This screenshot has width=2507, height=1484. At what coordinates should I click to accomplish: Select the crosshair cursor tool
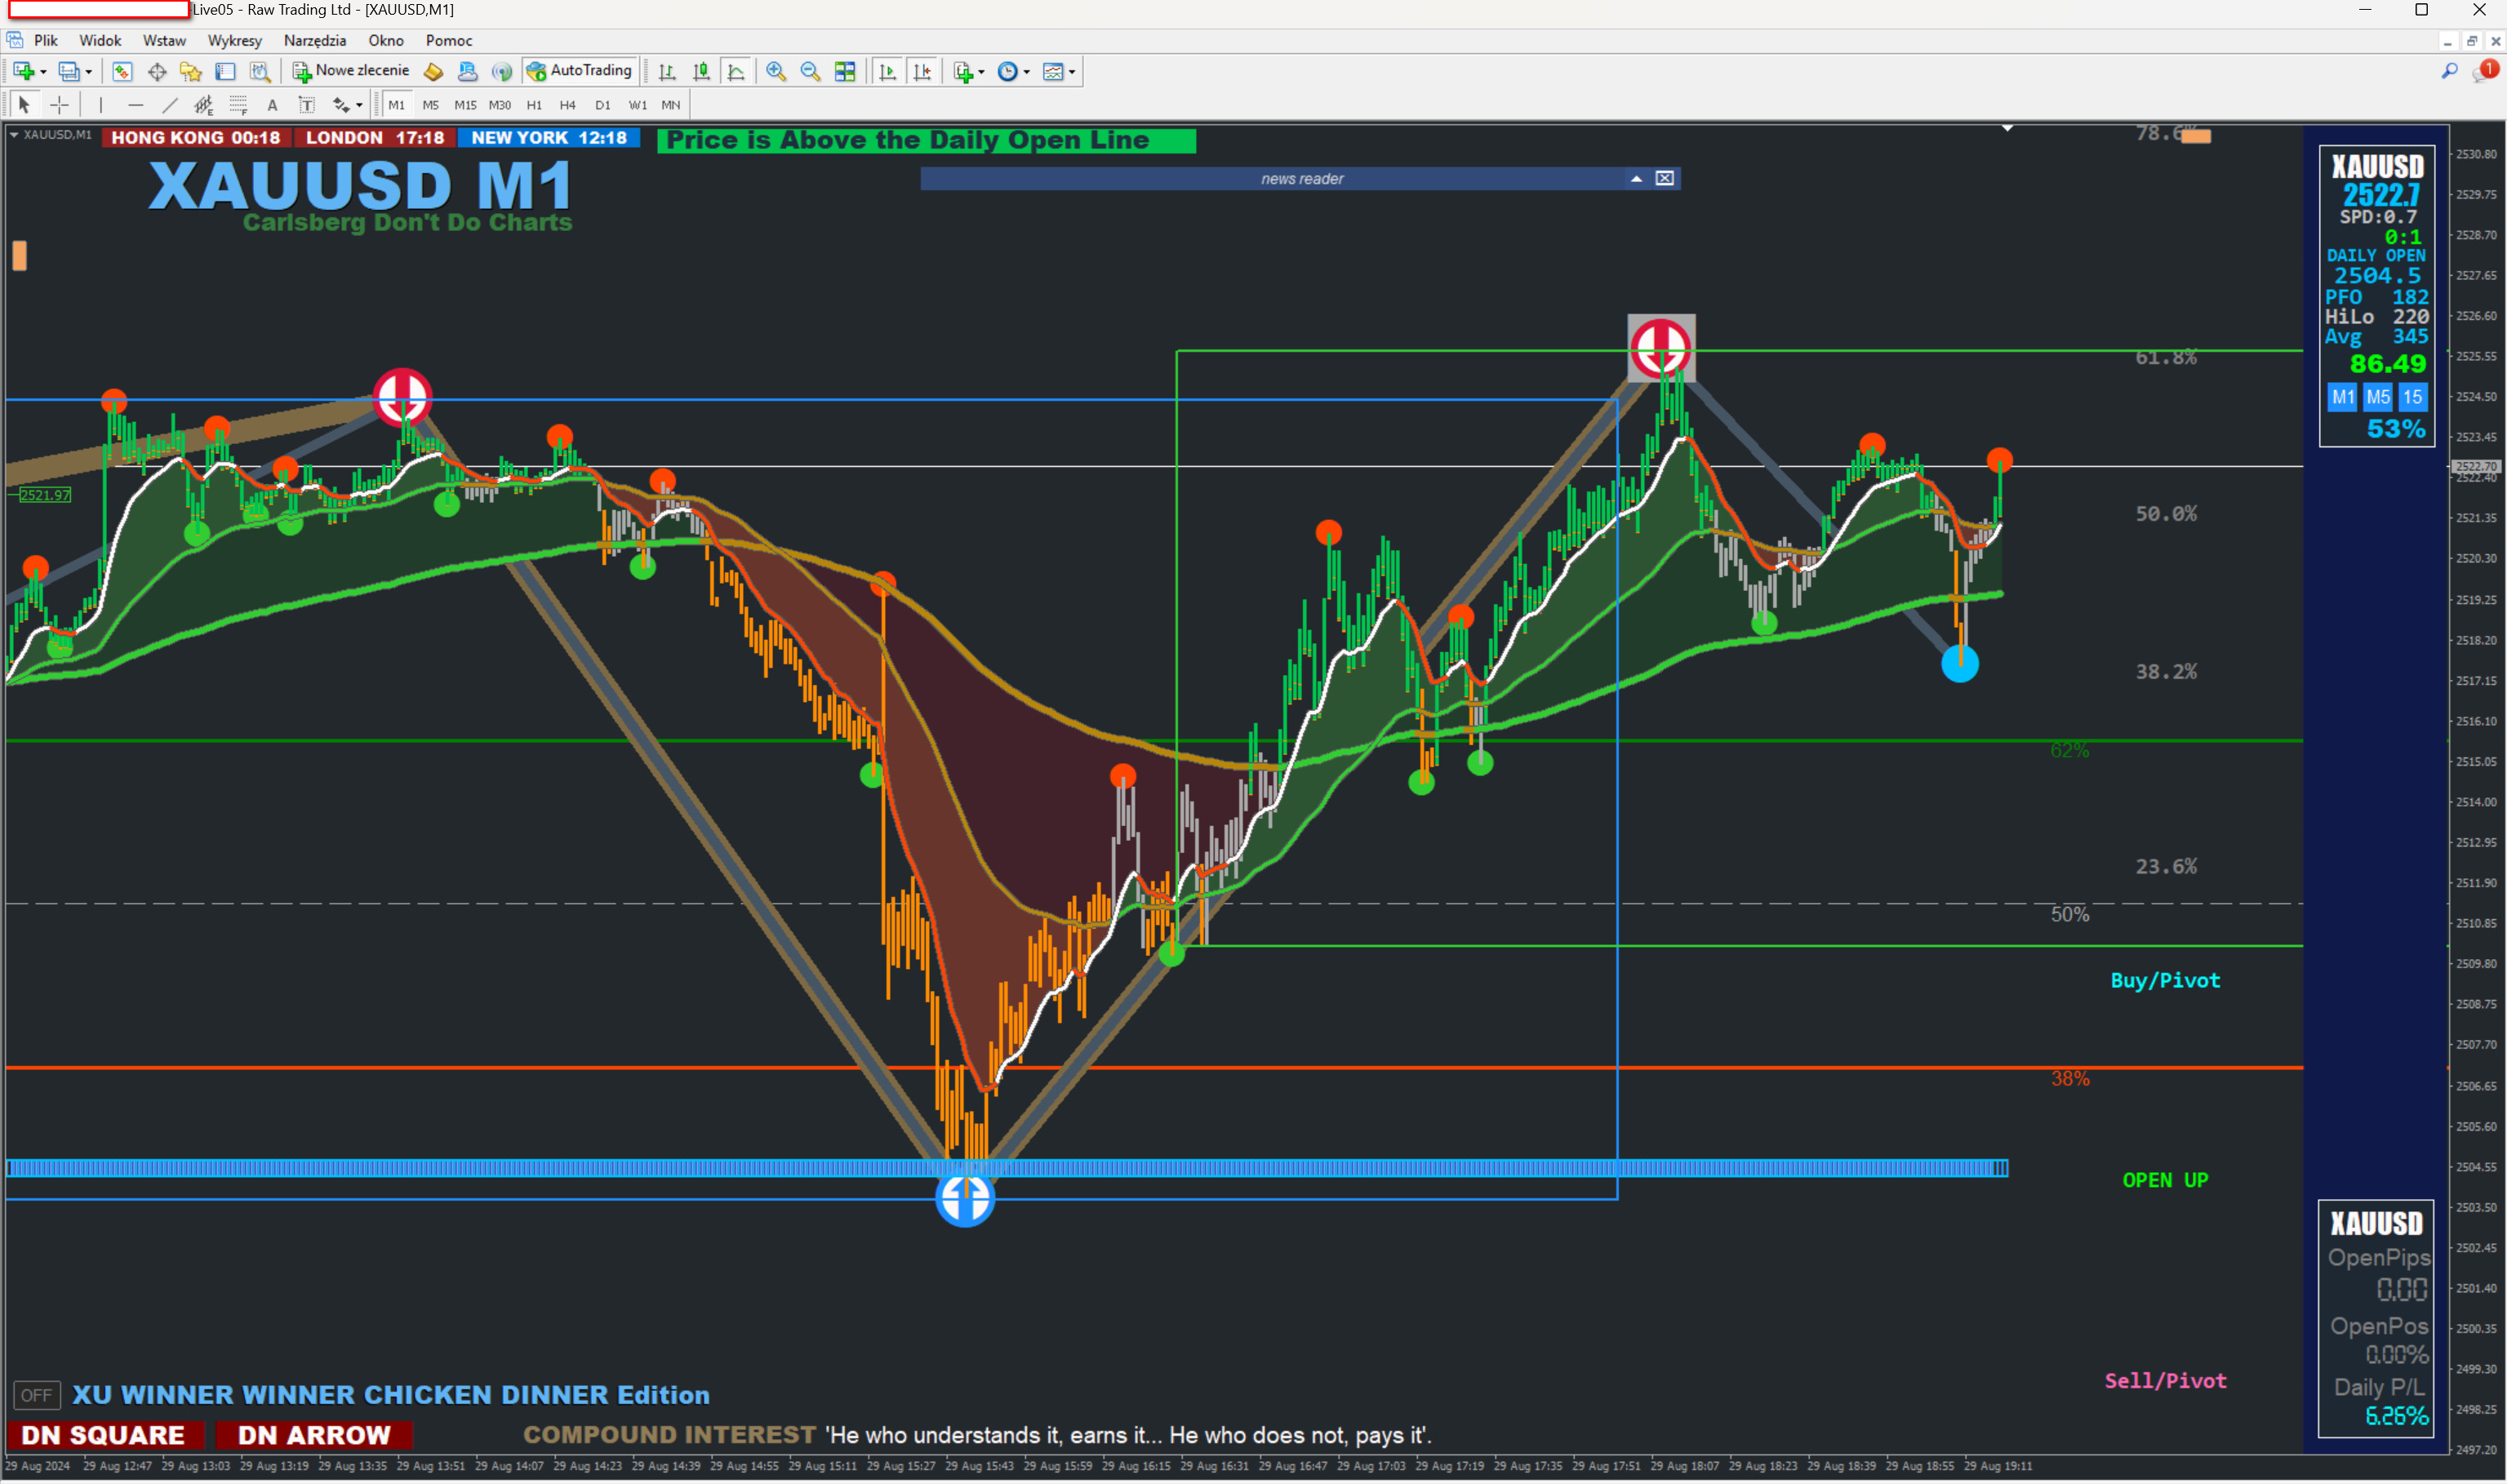pyautogui.click(x=60, y=105)
